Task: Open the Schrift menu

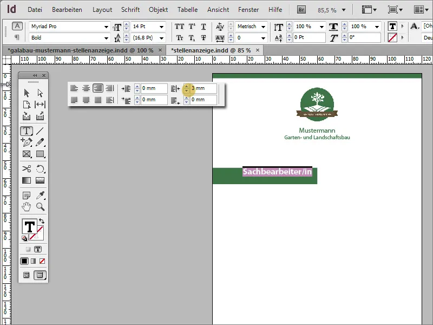Action: (130, 9)
